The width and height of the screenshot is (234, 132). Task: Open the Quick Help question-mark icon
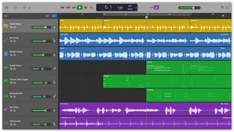tap(15, 7)
